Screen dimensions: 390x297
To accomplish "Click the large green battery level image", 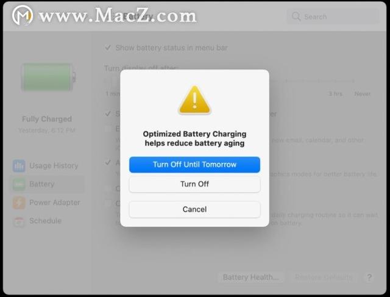I will point(49,77).
